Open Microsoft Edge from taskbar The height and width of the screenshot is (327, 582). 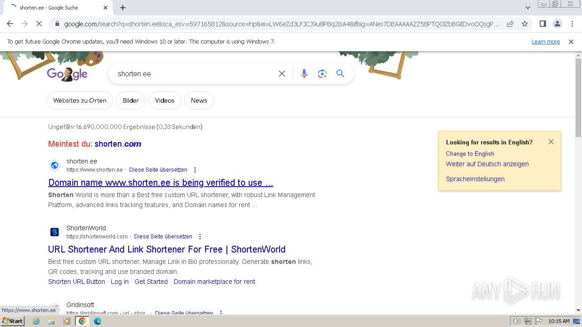point(97,321)
